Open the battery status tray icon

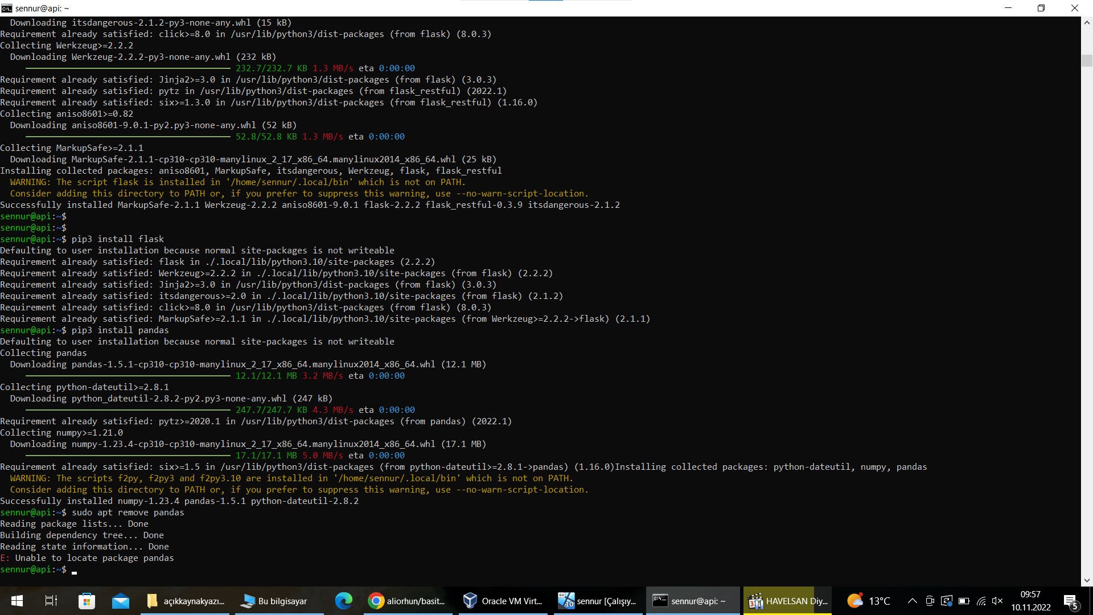(964, 601)
